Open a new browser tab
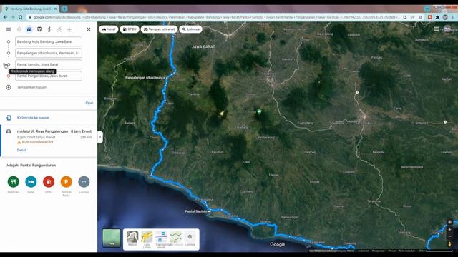This screenshot has width=458, height=257. pyautogui.click(x=64, y=9)
